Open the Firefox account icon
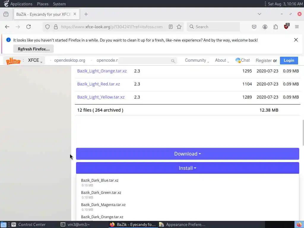Image resolution: width=304 pixels, height=228 pixels. click(x=265, y=27)
